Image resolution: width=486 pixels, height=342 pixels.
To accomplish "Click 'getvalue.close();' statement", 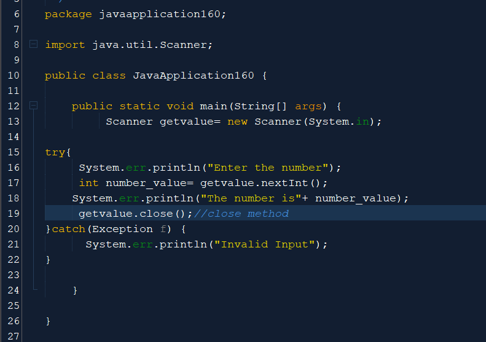I will 135,214.
